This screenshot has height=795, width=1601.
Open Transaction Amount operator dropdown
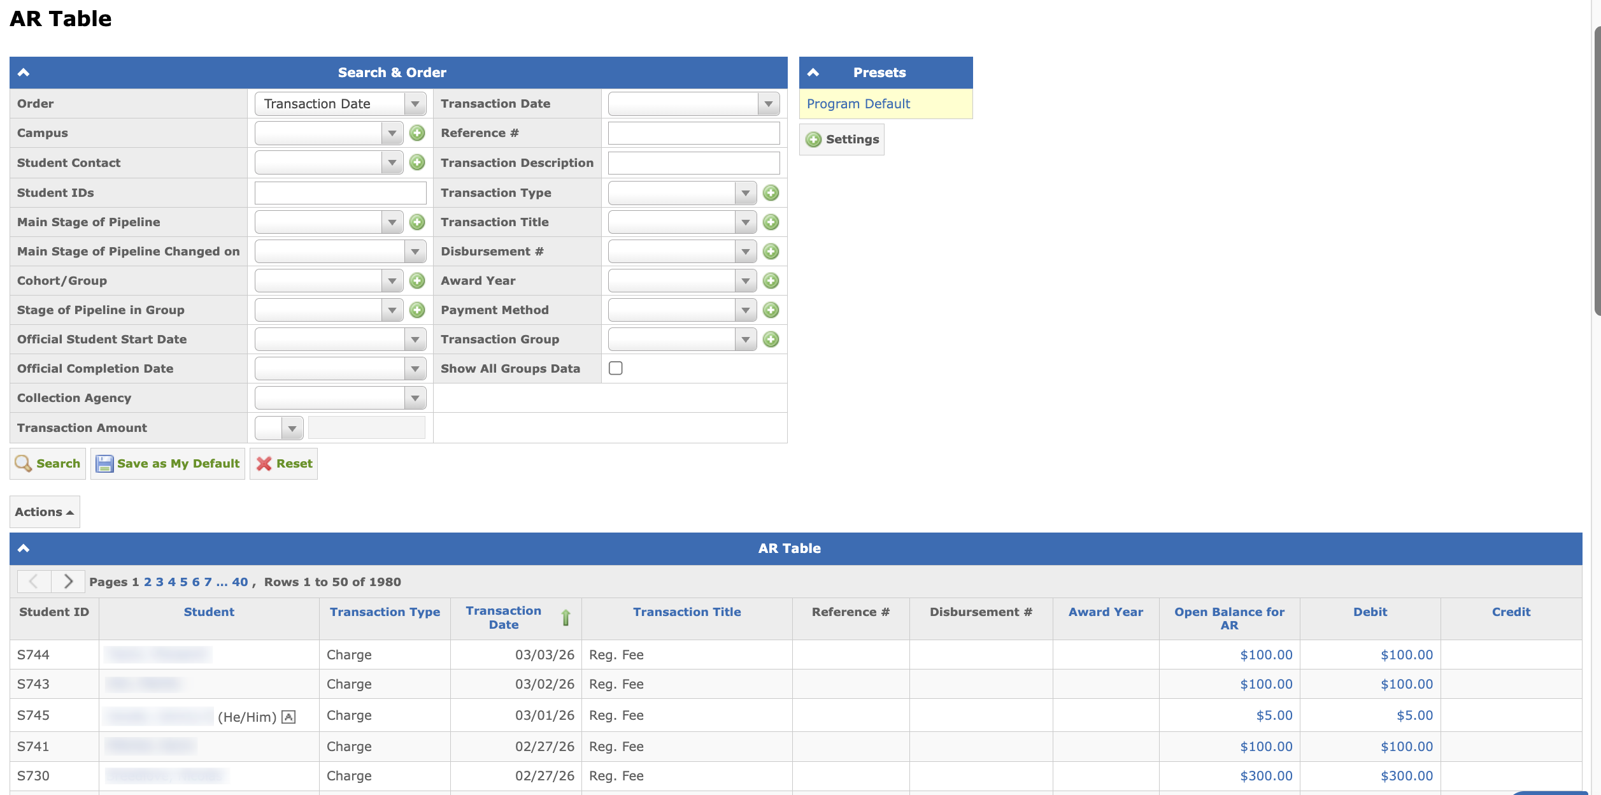point(279,428)
